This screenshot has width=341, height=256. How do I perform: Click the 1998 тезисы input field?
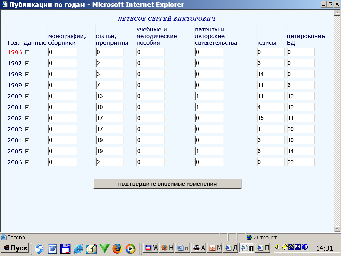pos(271,74)
